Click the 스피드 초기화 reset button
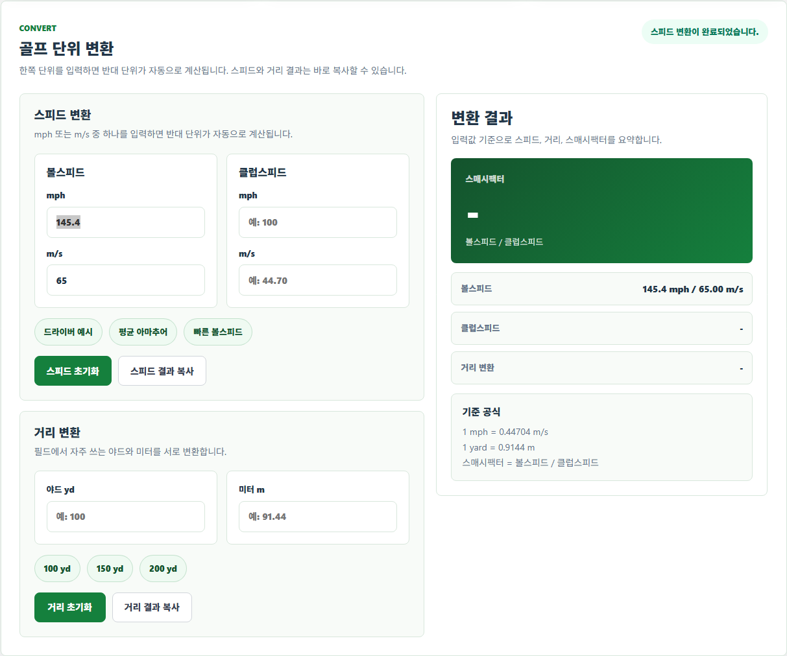The width and height of the screenshot is (787, 656). coord(73,371)
